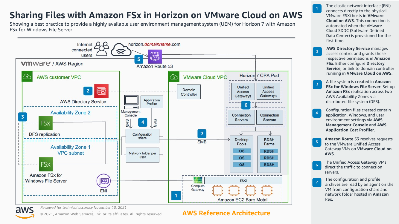Click the 2021 Amazon Web Services copyright line

(101, 214)
